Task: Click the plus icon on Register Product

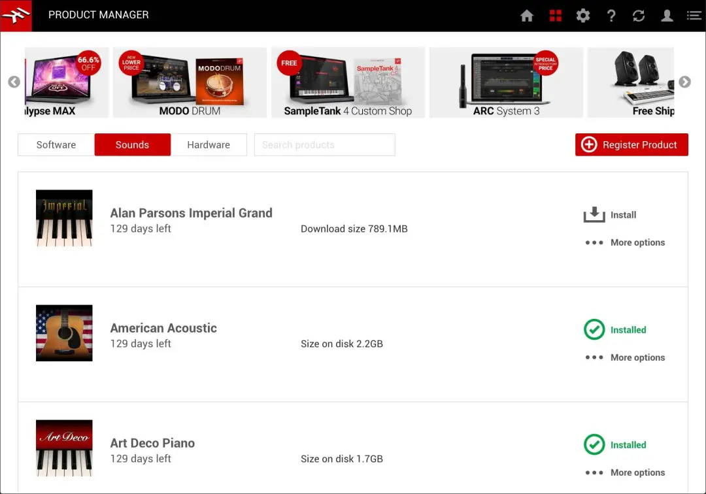Action: point(589,144)
